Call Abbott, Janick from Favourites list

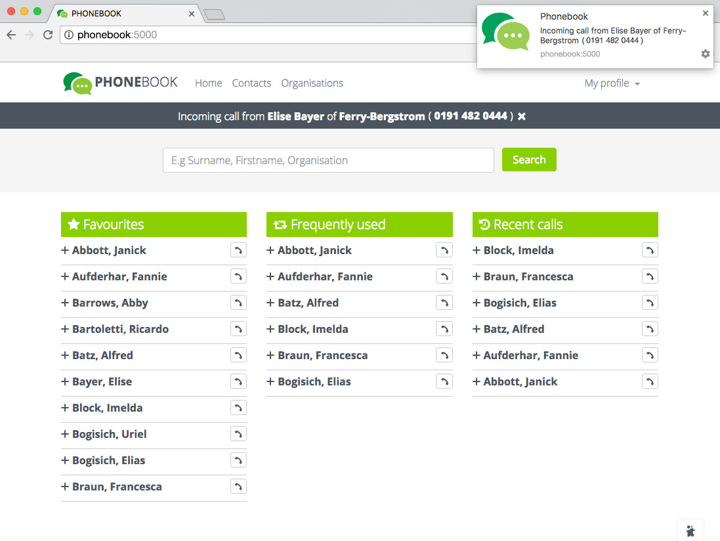pos(238,250)
